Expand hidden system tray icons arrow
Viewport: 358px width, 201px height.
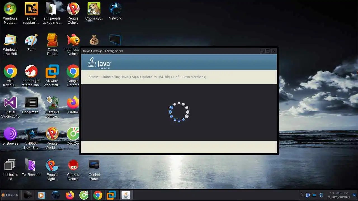tap(301, 195)
